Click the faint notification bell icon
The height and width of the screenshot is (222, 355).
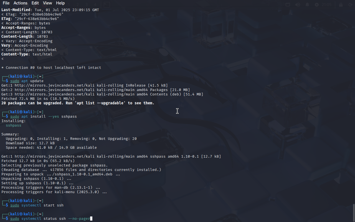coord(307,5)
